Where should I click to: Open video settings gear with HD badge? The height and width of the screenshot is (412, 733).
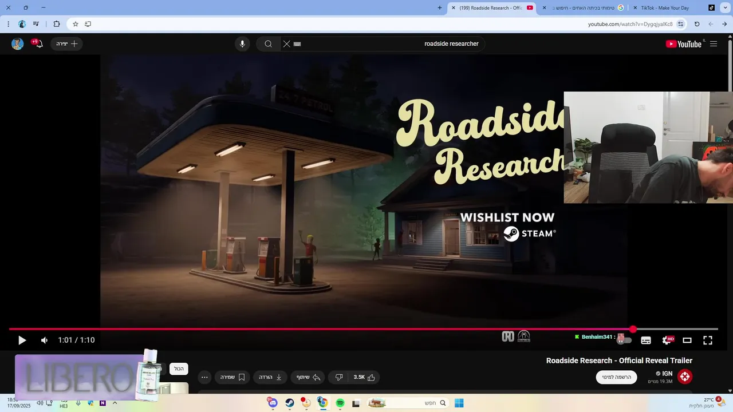pyautogui.click(x=667, y=340)
